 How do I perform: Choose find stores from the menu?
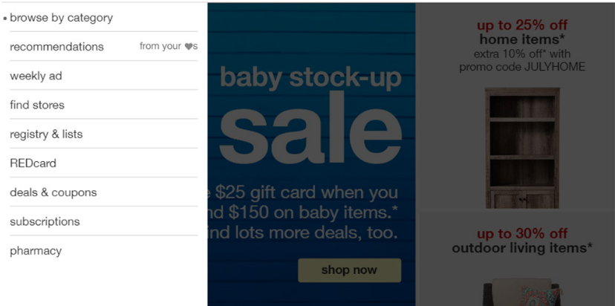pos(37,105)
